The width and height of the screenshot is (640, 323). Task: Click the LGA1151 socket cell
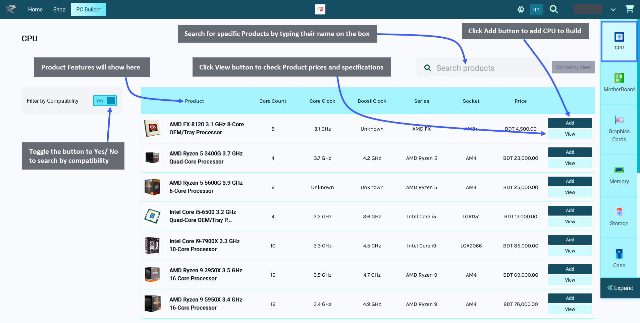click(x=471, y=217)
